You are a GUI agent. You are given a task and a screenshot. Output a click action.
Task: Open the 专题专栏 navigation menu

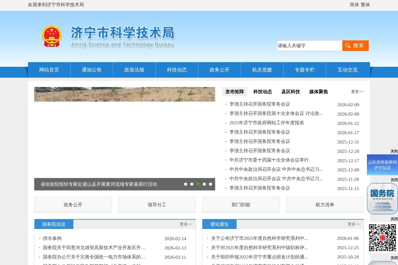[305, 70]
